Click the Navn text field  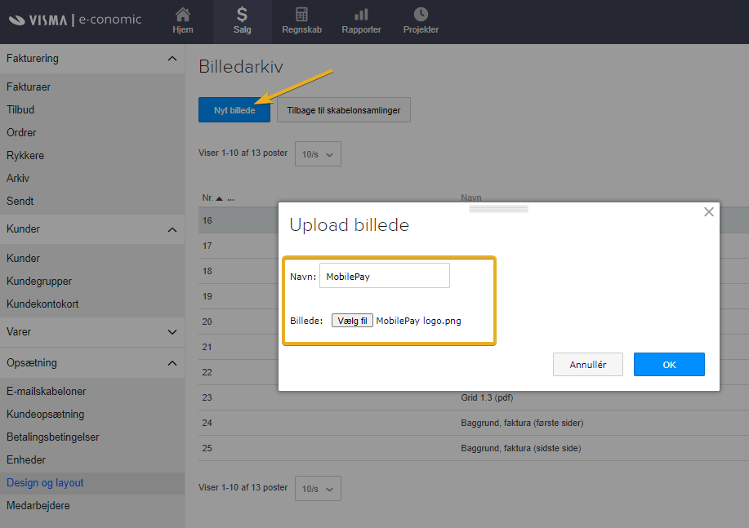tap(384, 276)
